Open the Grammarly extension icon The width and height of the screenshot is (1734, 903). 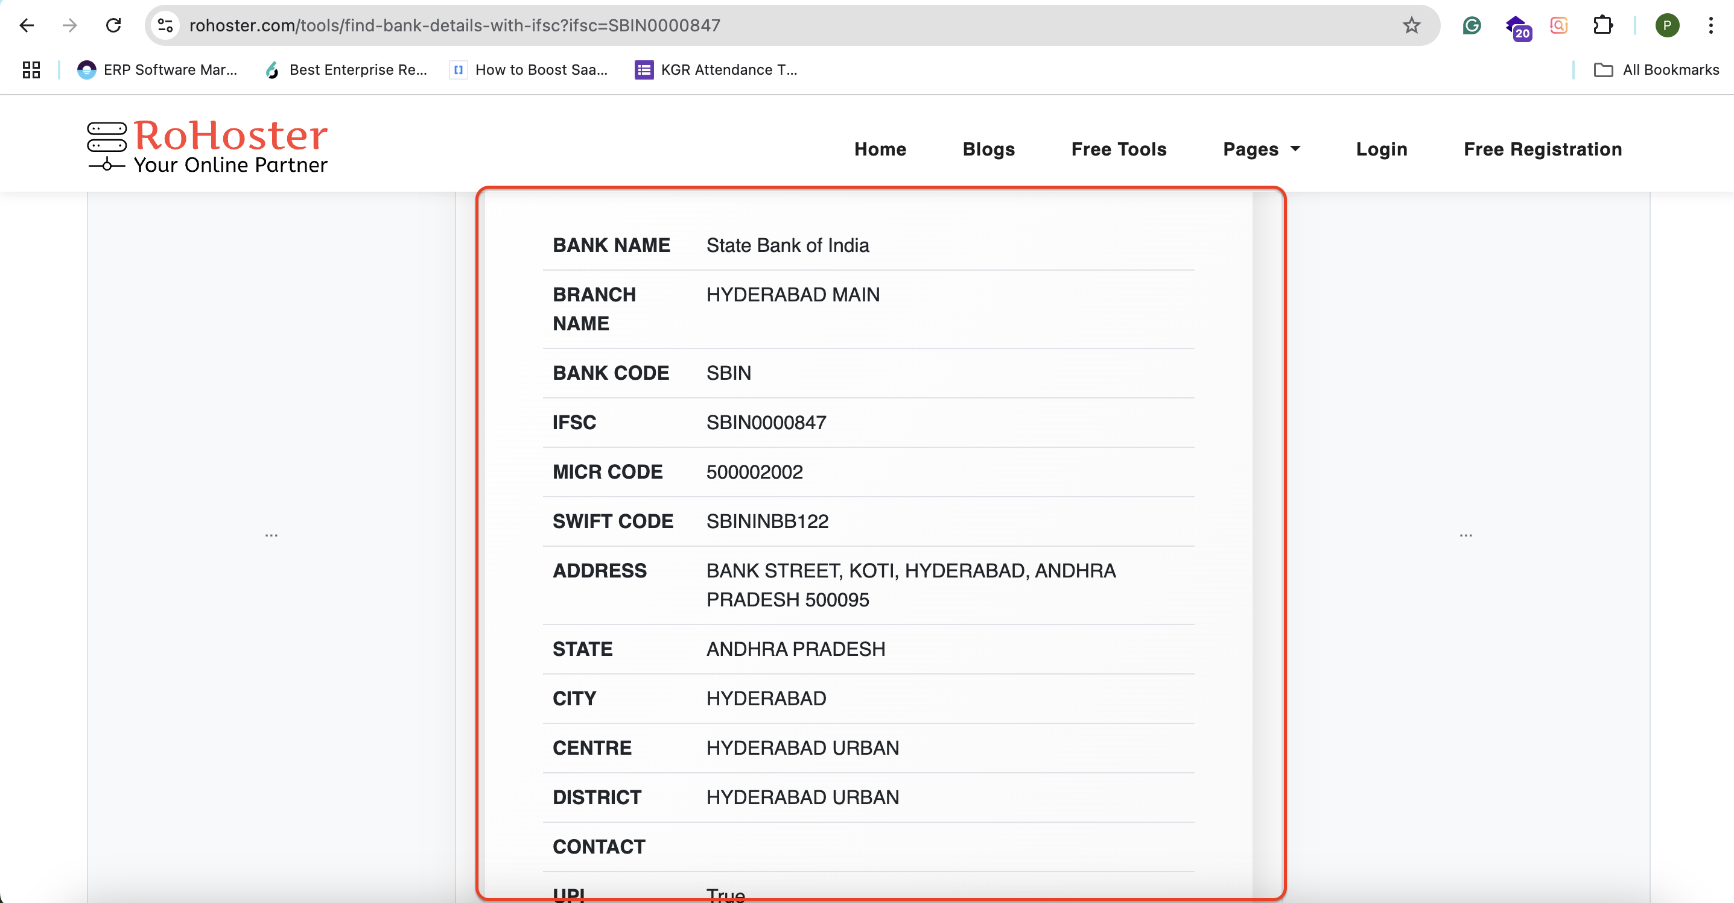(x=1472, y=25)
